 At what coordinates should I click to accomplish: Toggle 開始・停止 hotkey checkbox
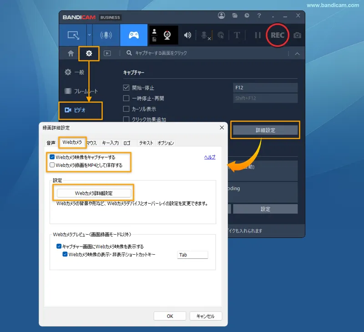point(126,88)
